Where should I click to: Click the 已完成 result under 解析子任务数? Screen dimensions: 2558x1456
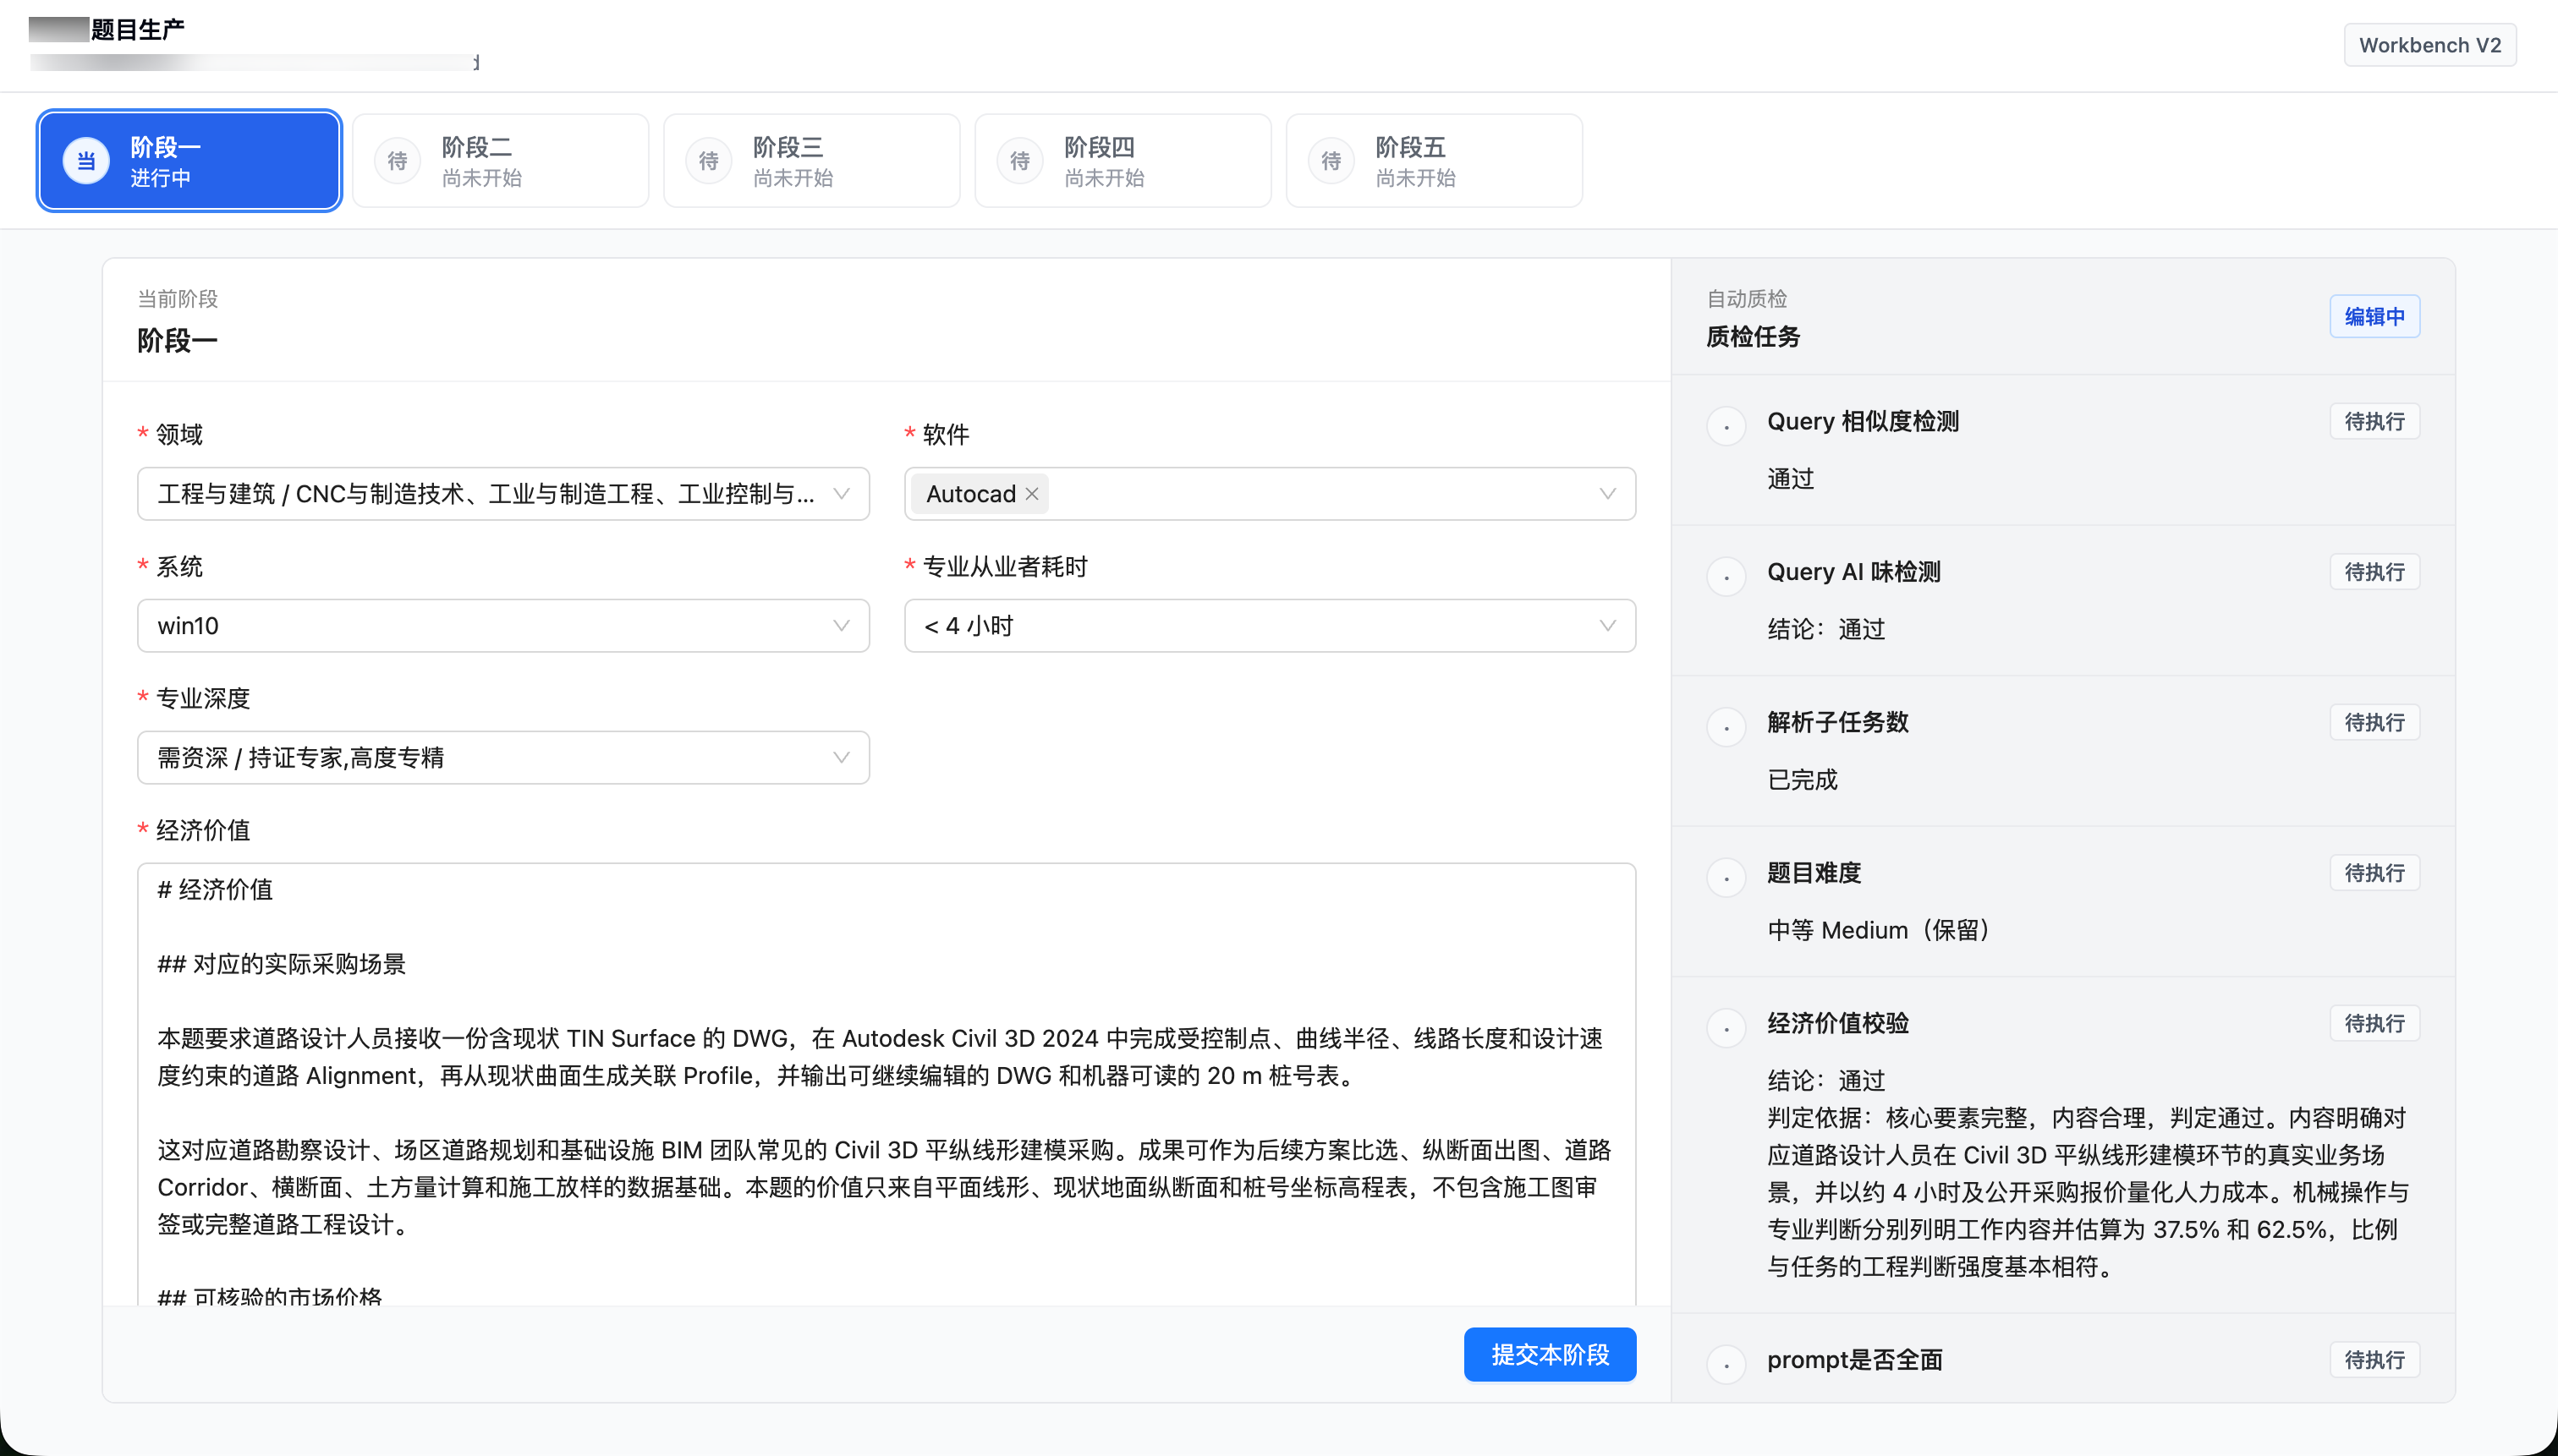pyautogui.click(x=1802, y=780)
